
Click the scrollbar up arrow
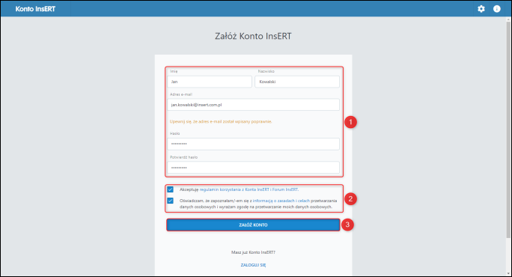(x=508, y=19)
